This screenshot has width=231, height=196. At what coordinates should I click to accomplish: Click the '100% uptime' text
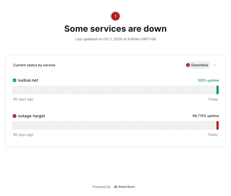tap(208, 80)
